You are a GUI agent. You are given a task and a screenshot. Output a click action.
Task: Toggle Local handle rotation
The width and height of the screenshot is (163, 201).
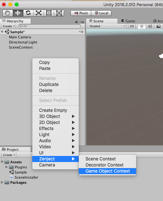point(101,13)
